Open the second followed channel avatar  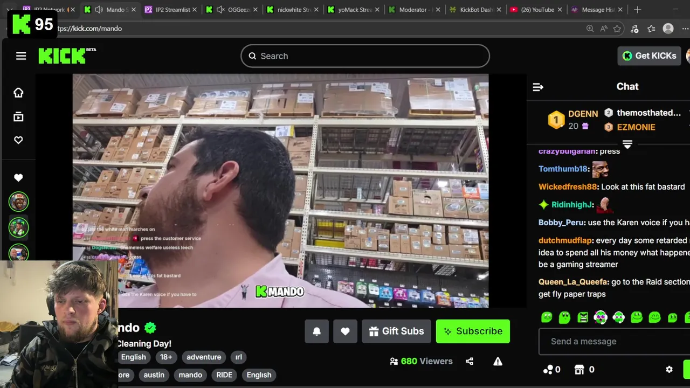point(18,227)
